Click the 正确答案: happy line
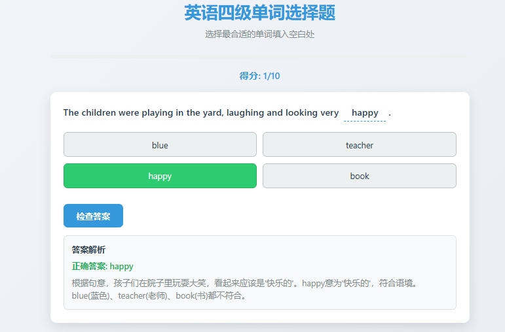Screen dimensions: 505x332 click(102, 267)
